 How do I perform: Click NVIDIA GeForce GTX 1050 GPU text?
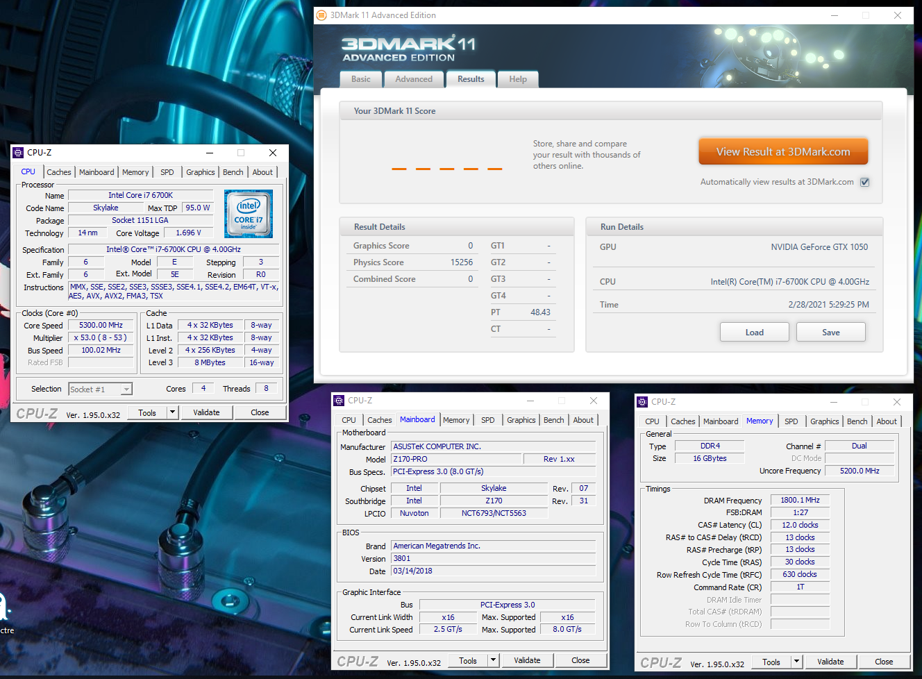(x=819, y=247)
